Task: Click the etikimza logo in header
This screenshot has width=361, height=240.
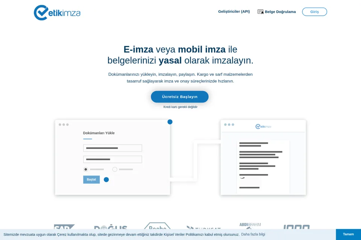Action: pyautogui.click(x=57, y=13)
